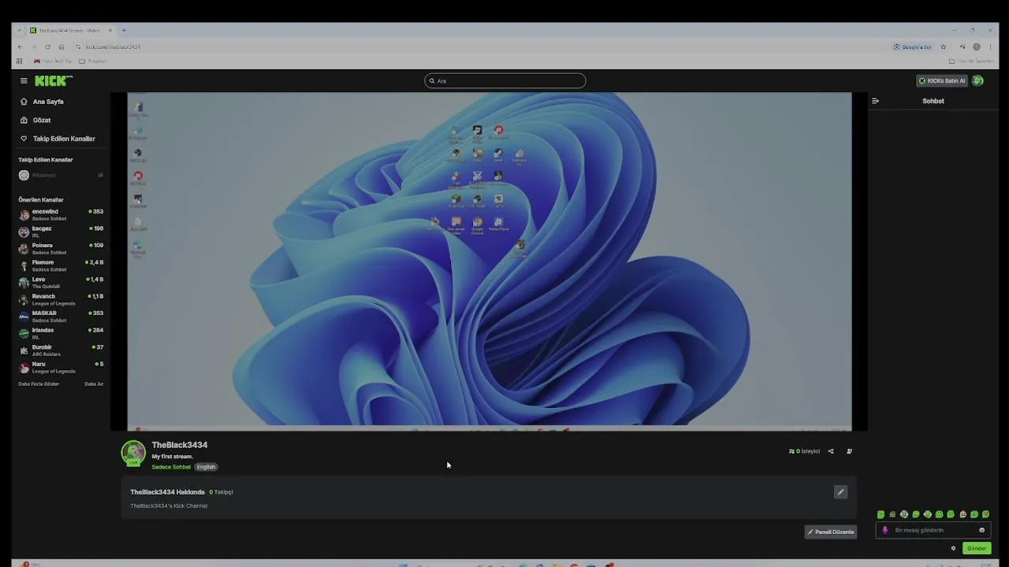
Task: Bookmark the page with the star icon
Action: (x=943, y=46)
